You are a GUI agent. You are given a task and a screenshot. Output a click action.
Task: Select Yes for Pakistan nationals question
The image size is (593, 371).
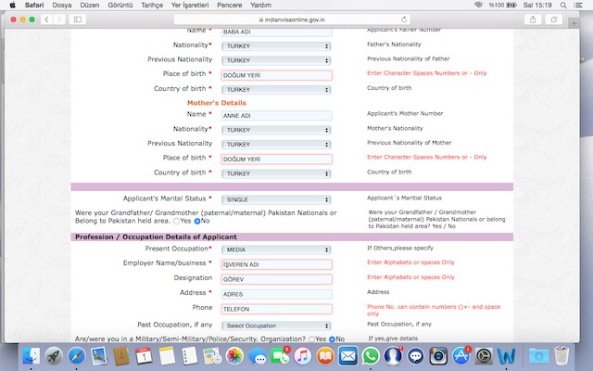177,221
